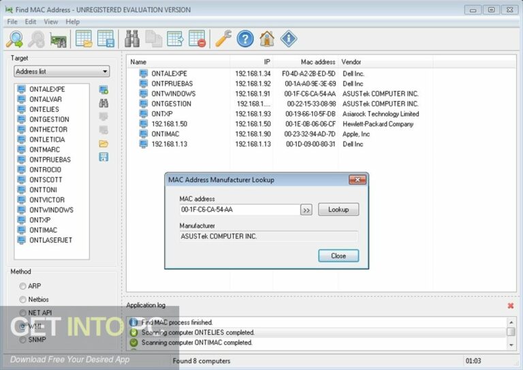Open help with the blue question mark icon
The height and width of the screenshot is (370, 523).
pyautogui.click(x=245, y=39)
